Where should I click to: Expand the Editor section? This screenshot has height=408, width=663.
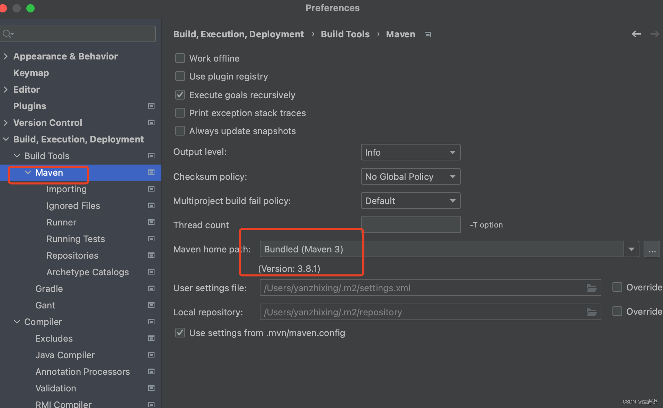tap(6, 89)
